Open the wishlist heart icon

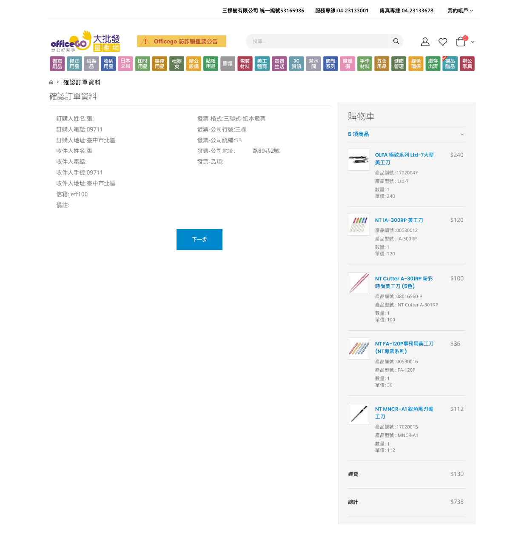pos(443,42)
